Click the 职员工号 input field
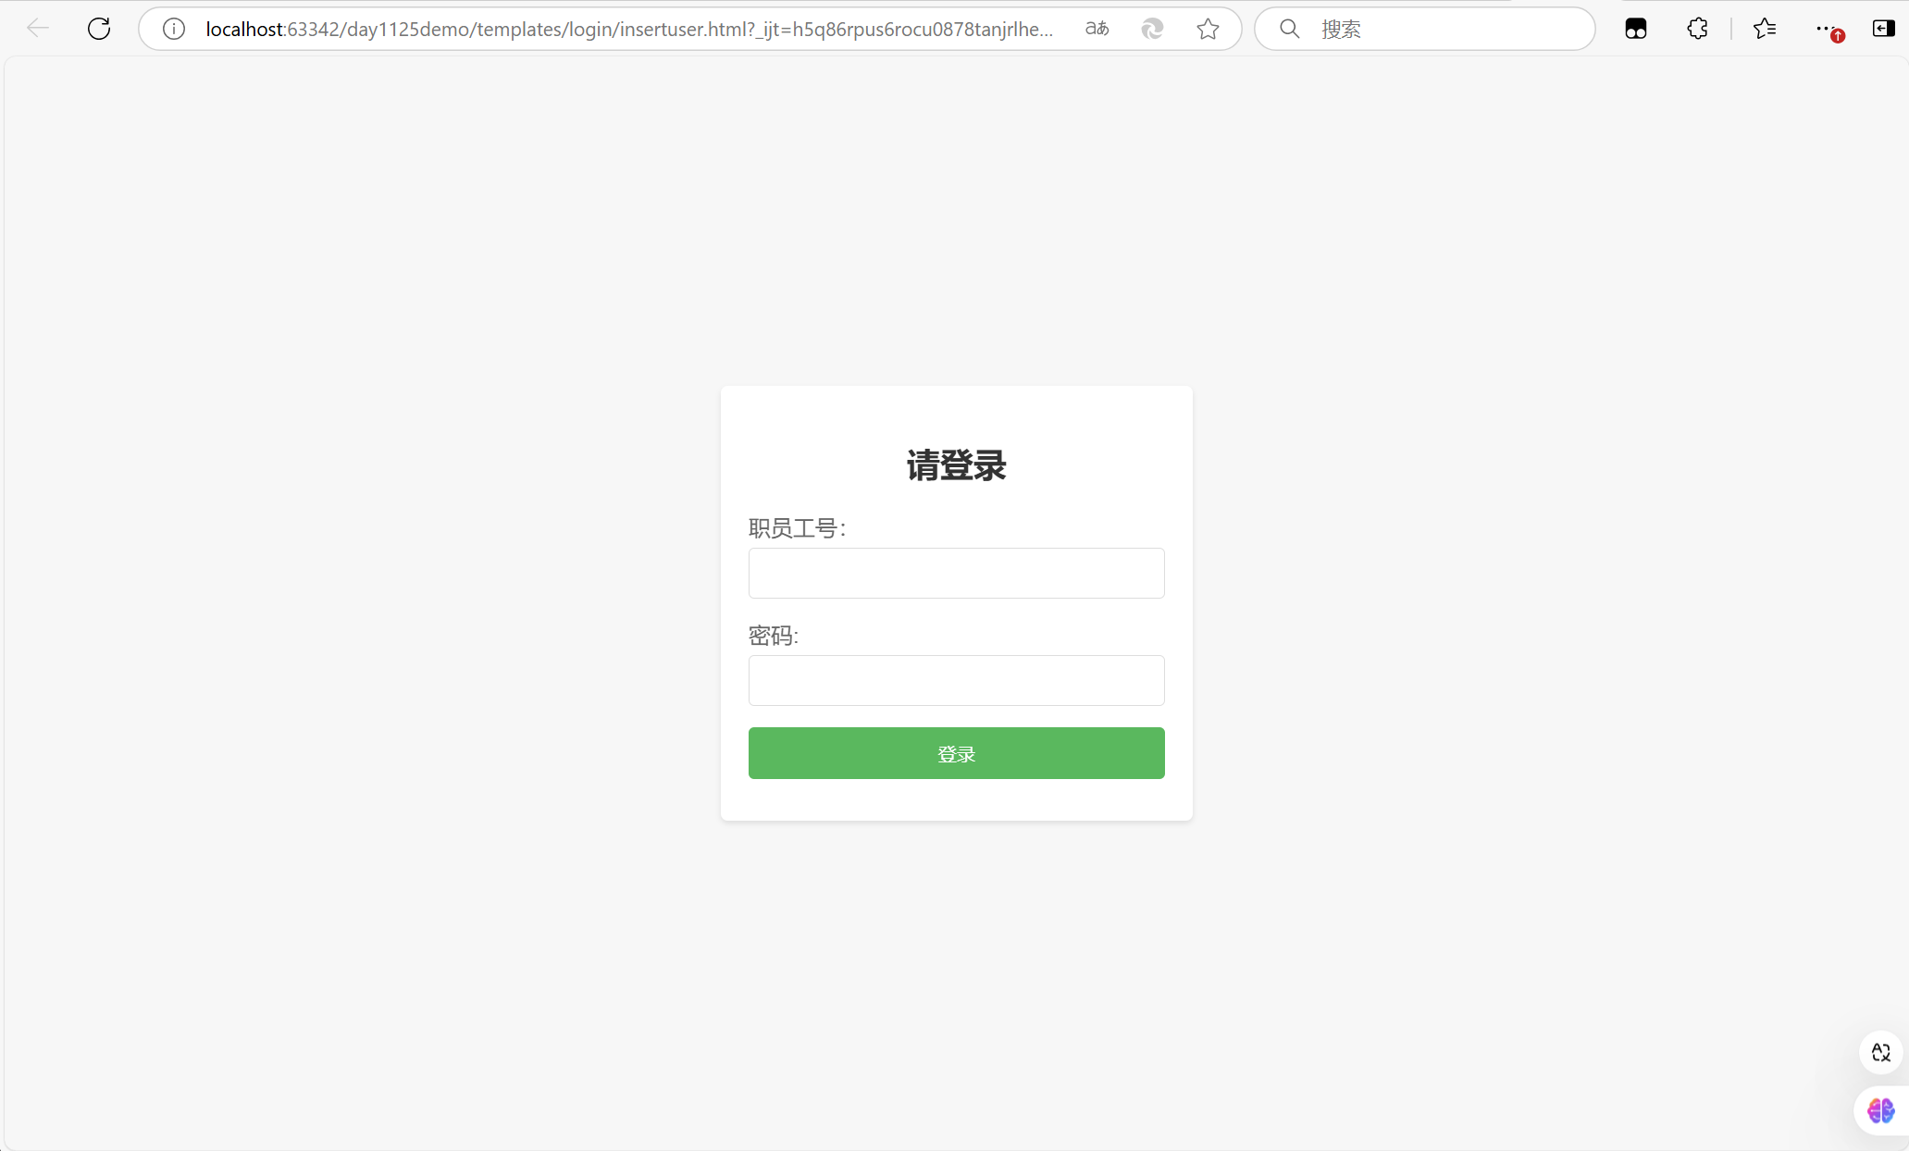This screenshot has height=1151, width=1909. pos(956,573)
